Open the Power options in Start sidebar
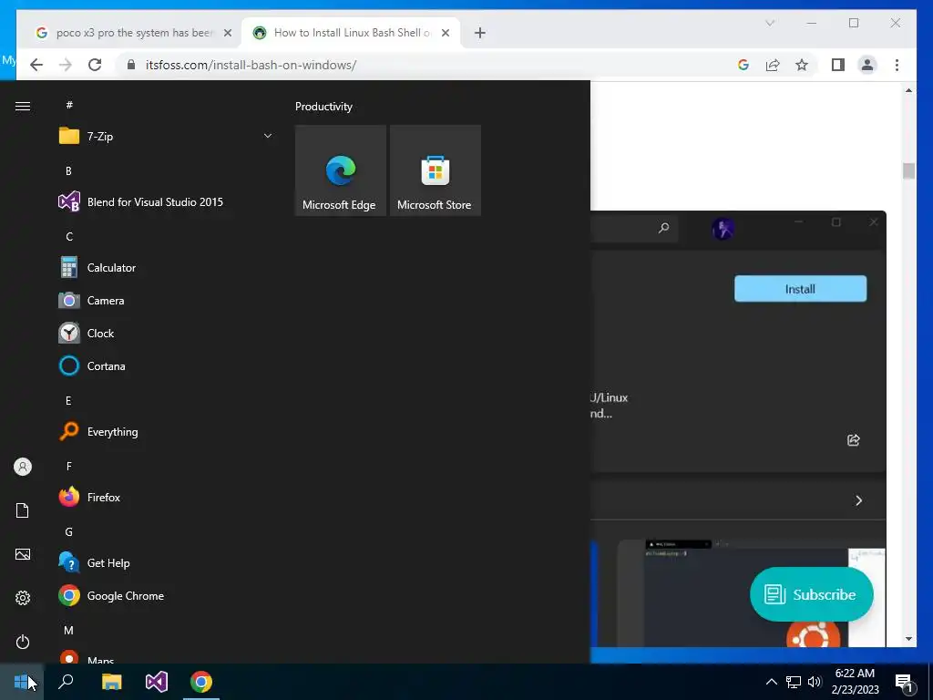933x700 pixels. click(x=23, y=642)
